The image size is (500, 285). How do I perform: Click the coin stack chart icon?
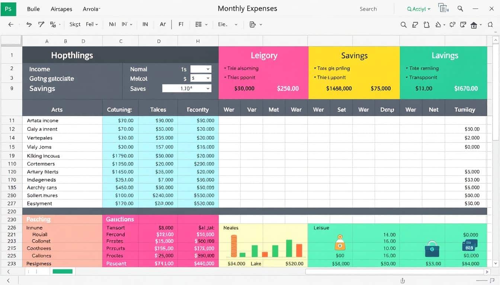tap(234, 246)
